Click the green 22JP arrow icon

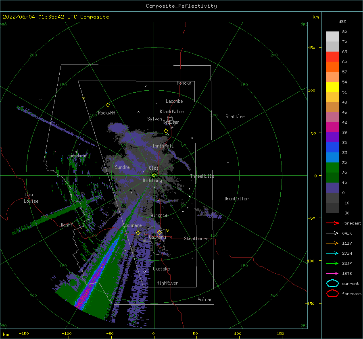[x=332, y=263]
